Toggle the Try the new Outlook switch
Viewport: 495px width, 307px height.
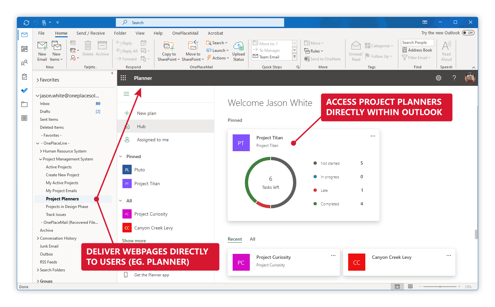[468, 33]
